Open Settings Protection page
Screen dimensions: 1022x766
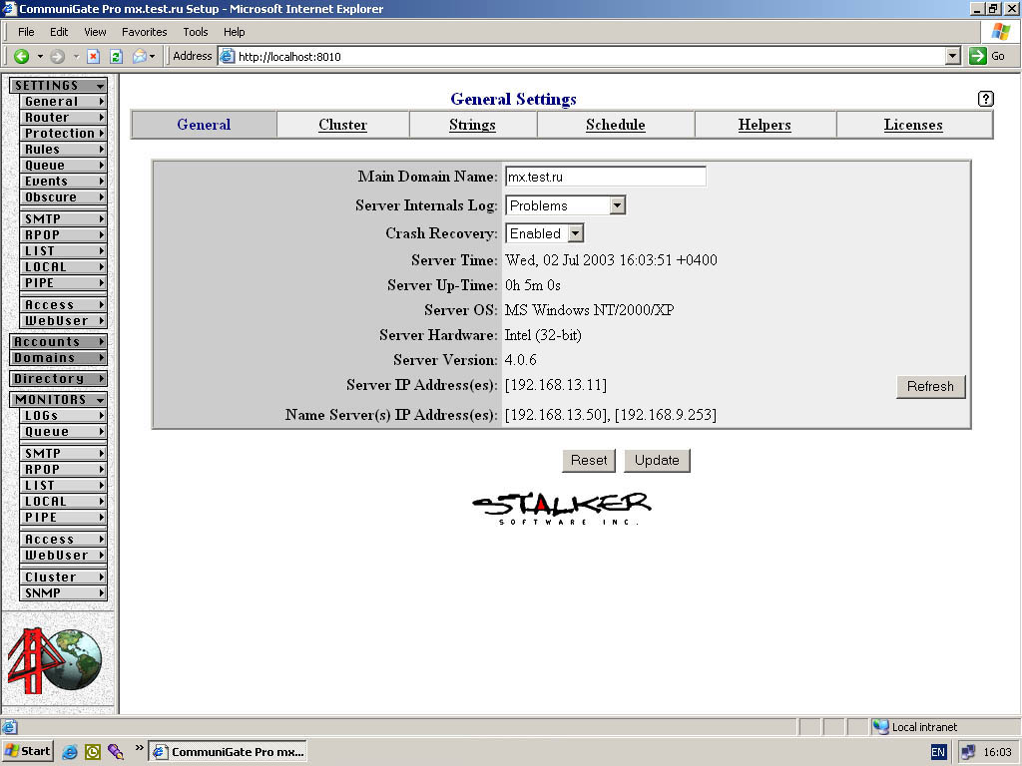click(63, 133)
